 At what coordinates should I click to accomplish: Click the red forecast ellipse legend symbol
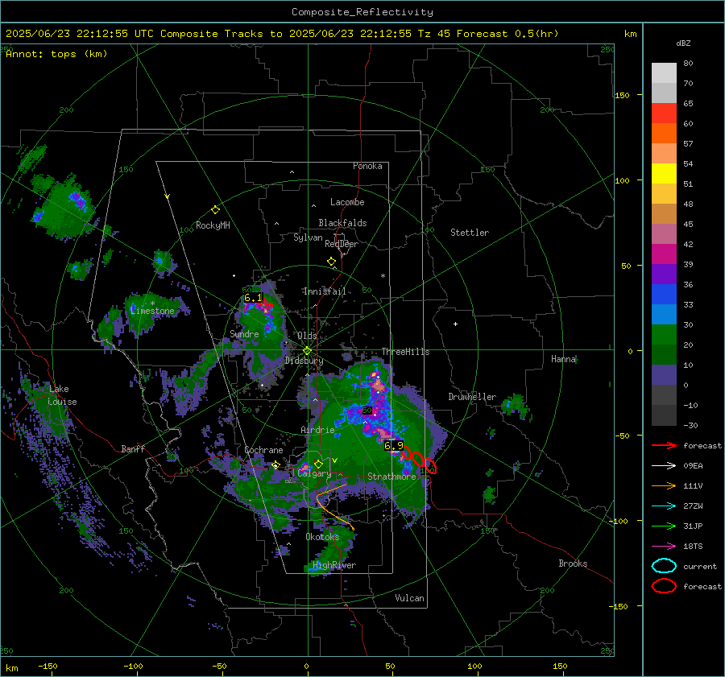(x=664, y=586)
